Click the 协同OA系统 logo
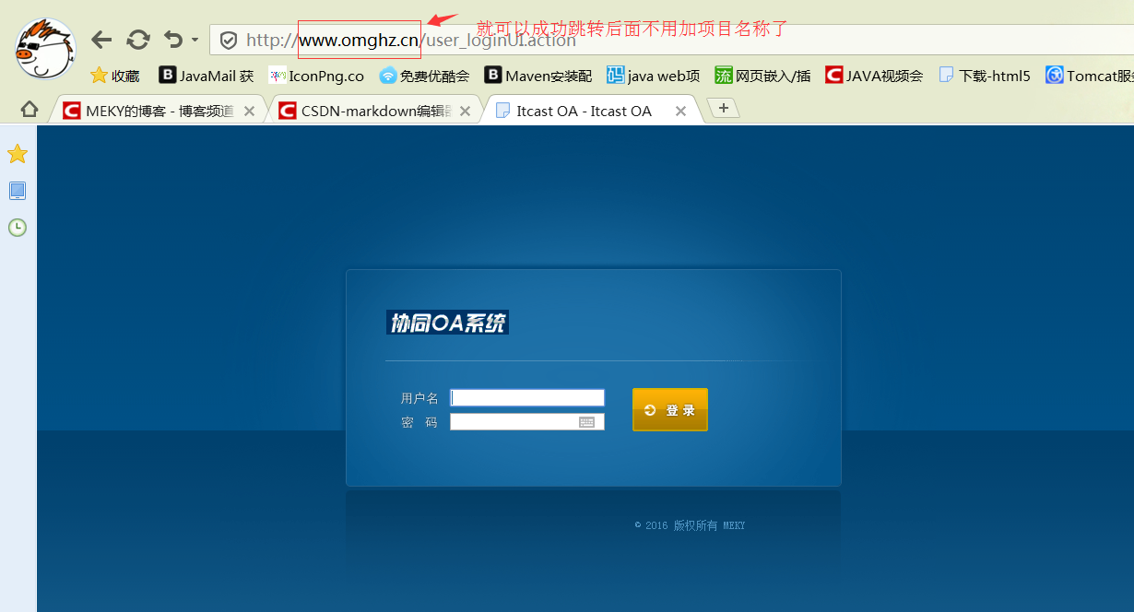 tap(447, 323)
